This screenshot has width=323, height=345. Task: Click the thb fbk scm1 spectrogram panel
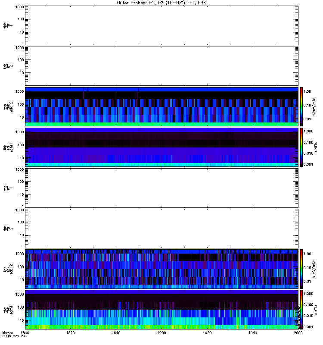pos(161,147)
